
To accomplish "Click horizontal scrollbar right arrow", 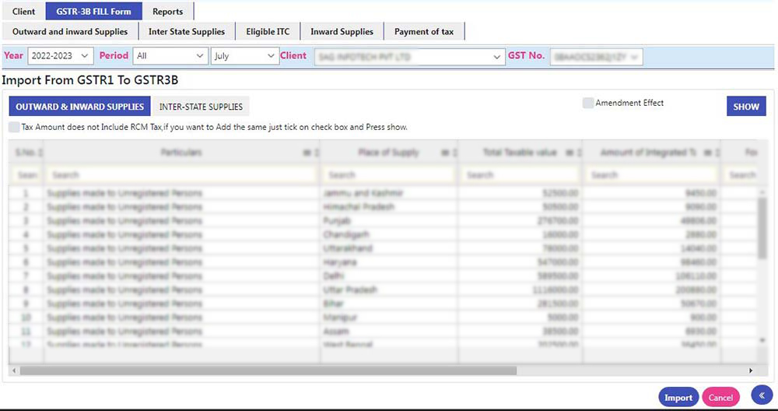I will 751,371.
